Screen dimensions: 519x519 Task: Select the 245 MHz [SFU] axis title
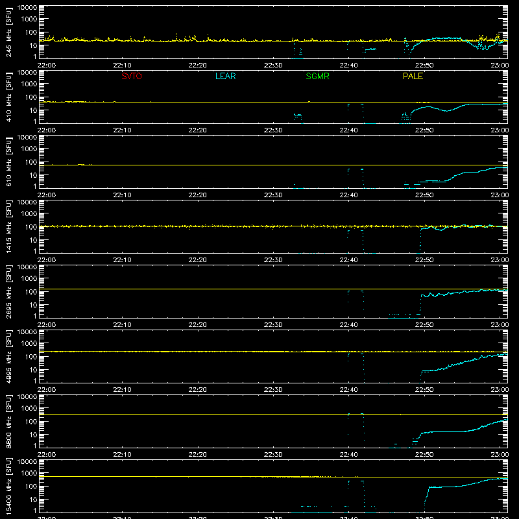(9, 32)
